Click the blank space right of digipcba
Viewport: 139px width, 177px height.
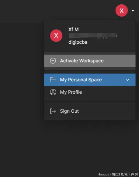(x=111, y=42)
